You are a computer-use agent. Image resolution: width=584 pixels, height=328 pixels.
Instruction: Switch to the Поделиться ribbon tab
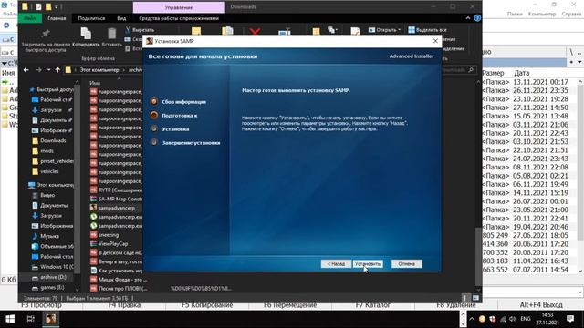[x=91, y=18]
